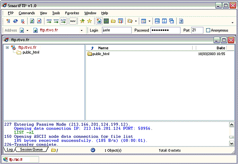
Task: Click the Address protocol globe icon
Action: click(x=22, y=30)
